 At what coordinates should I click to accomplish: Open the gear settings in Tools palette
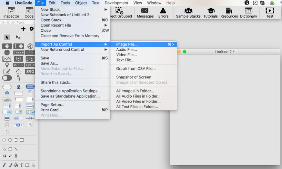(x=32, y=29)
